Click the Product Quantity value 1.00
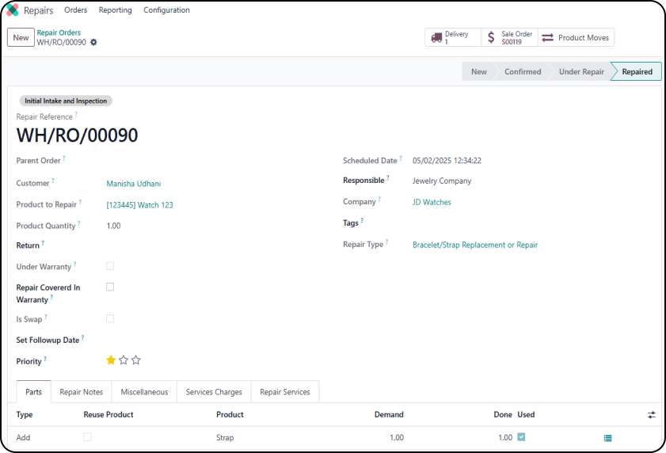The image size is (666, 453). [113, 226]
